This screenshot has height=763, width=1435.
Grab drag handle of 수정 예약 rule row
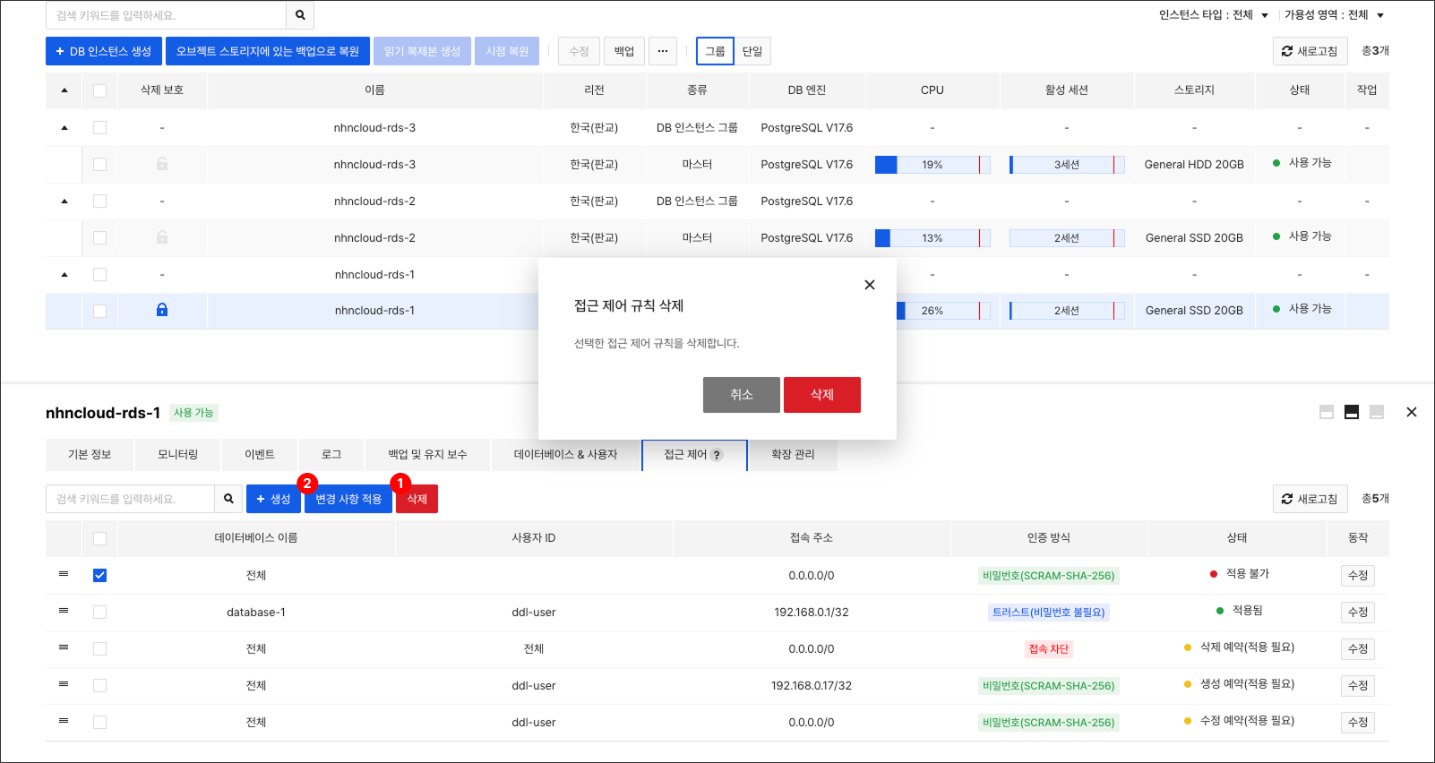[x=64, y=721]
